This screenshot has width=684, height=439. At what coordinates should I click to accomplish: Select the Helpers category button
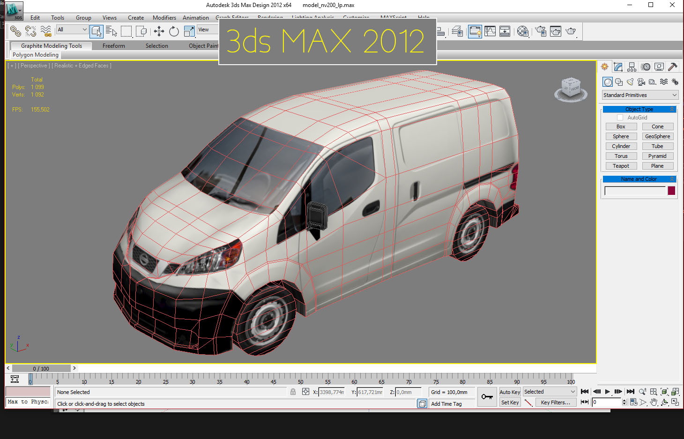[653, 82]
